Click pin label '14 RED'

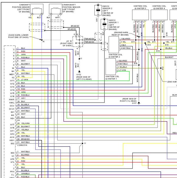coord(21,89)
